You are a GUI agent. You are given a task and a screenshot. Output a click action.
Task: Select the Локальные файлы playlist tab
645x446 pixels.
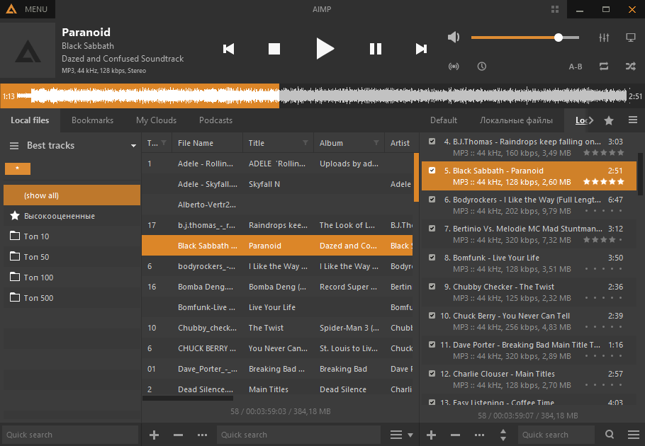click(x=516, y=120)
